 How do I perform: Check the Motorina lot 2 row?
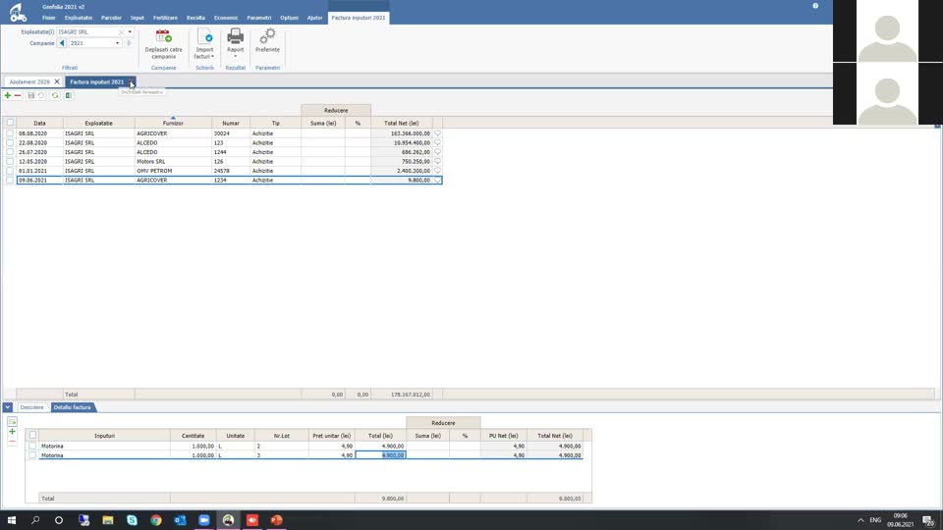point(32,446)
